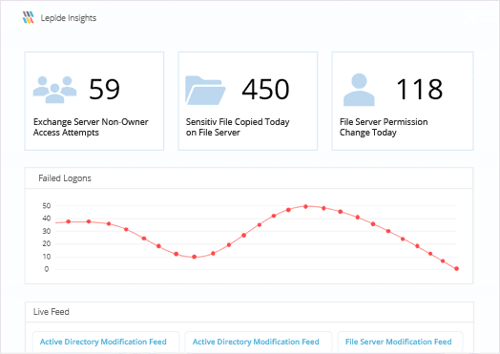Select the second Active Directory Modification Feed tab
Viewport: 500px width, 354px height.
[x=256, y=342]
